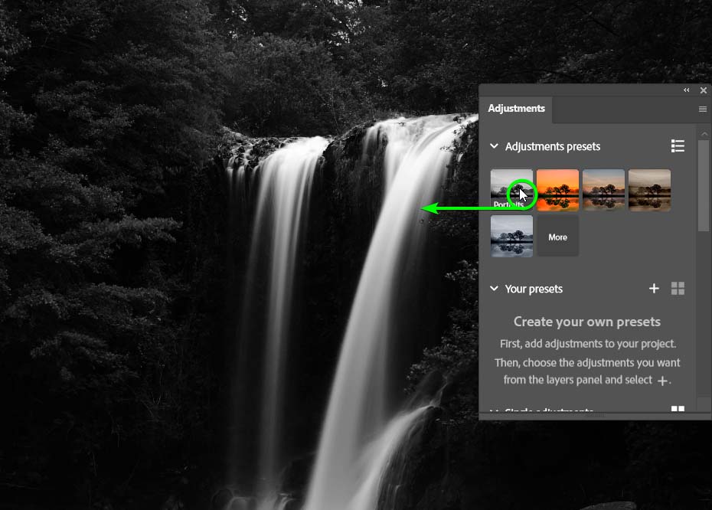Collapse the Your presets section

tap(494, 289)
